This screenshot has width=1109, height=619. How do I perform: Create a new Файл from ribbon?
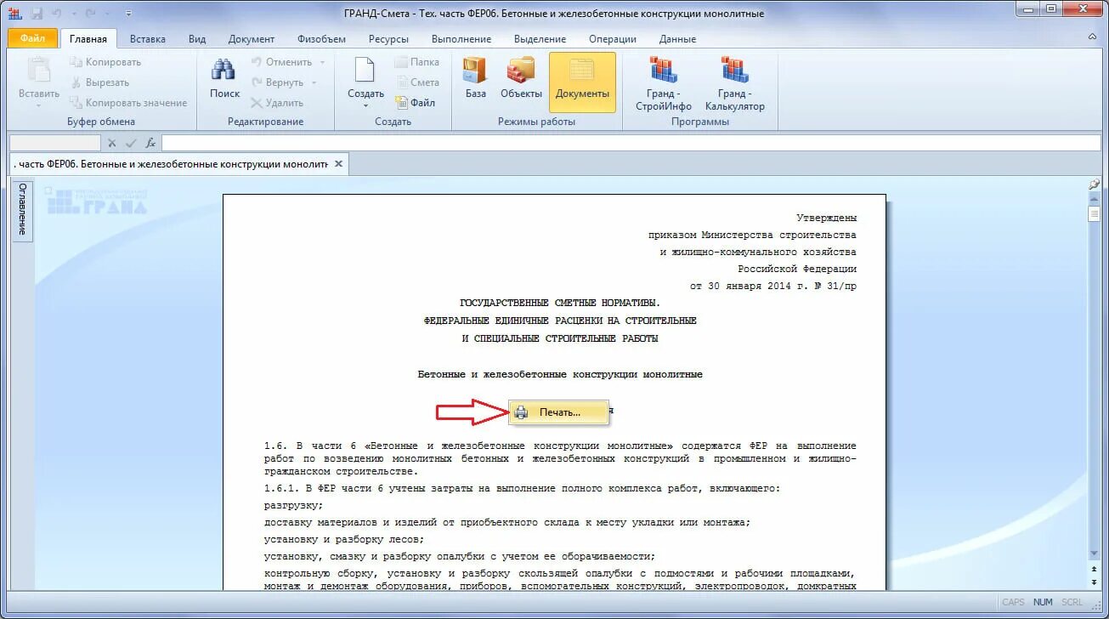416,103
